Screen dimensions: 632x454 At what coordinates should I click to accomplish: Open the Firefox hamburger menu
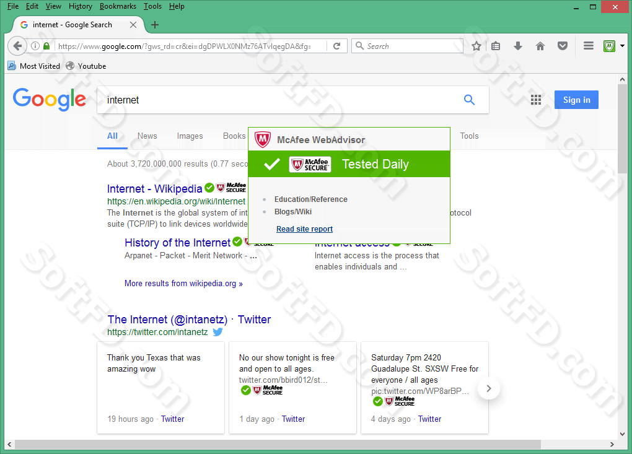point(589,46)
